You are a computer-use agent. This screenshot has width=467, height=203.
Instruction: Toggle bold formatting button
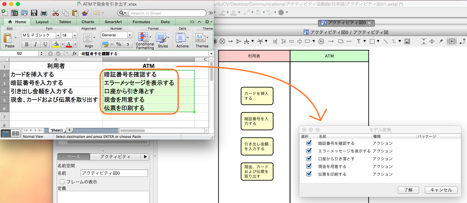26,44
